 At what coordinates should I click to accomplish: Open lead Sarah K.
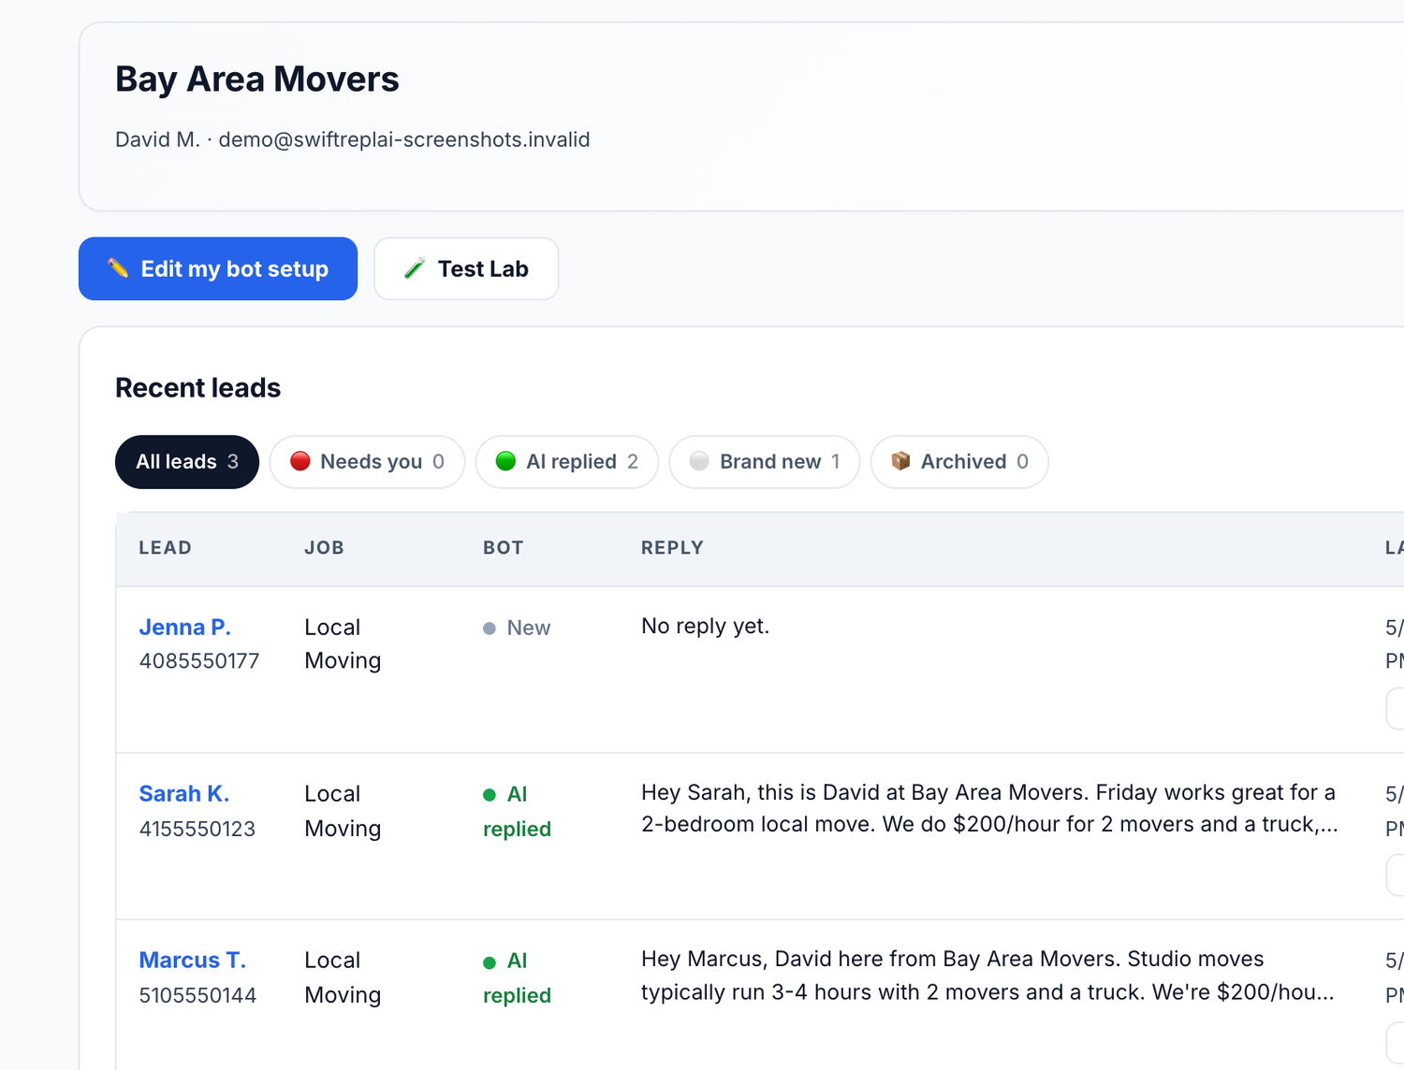[x=184, y=794]
